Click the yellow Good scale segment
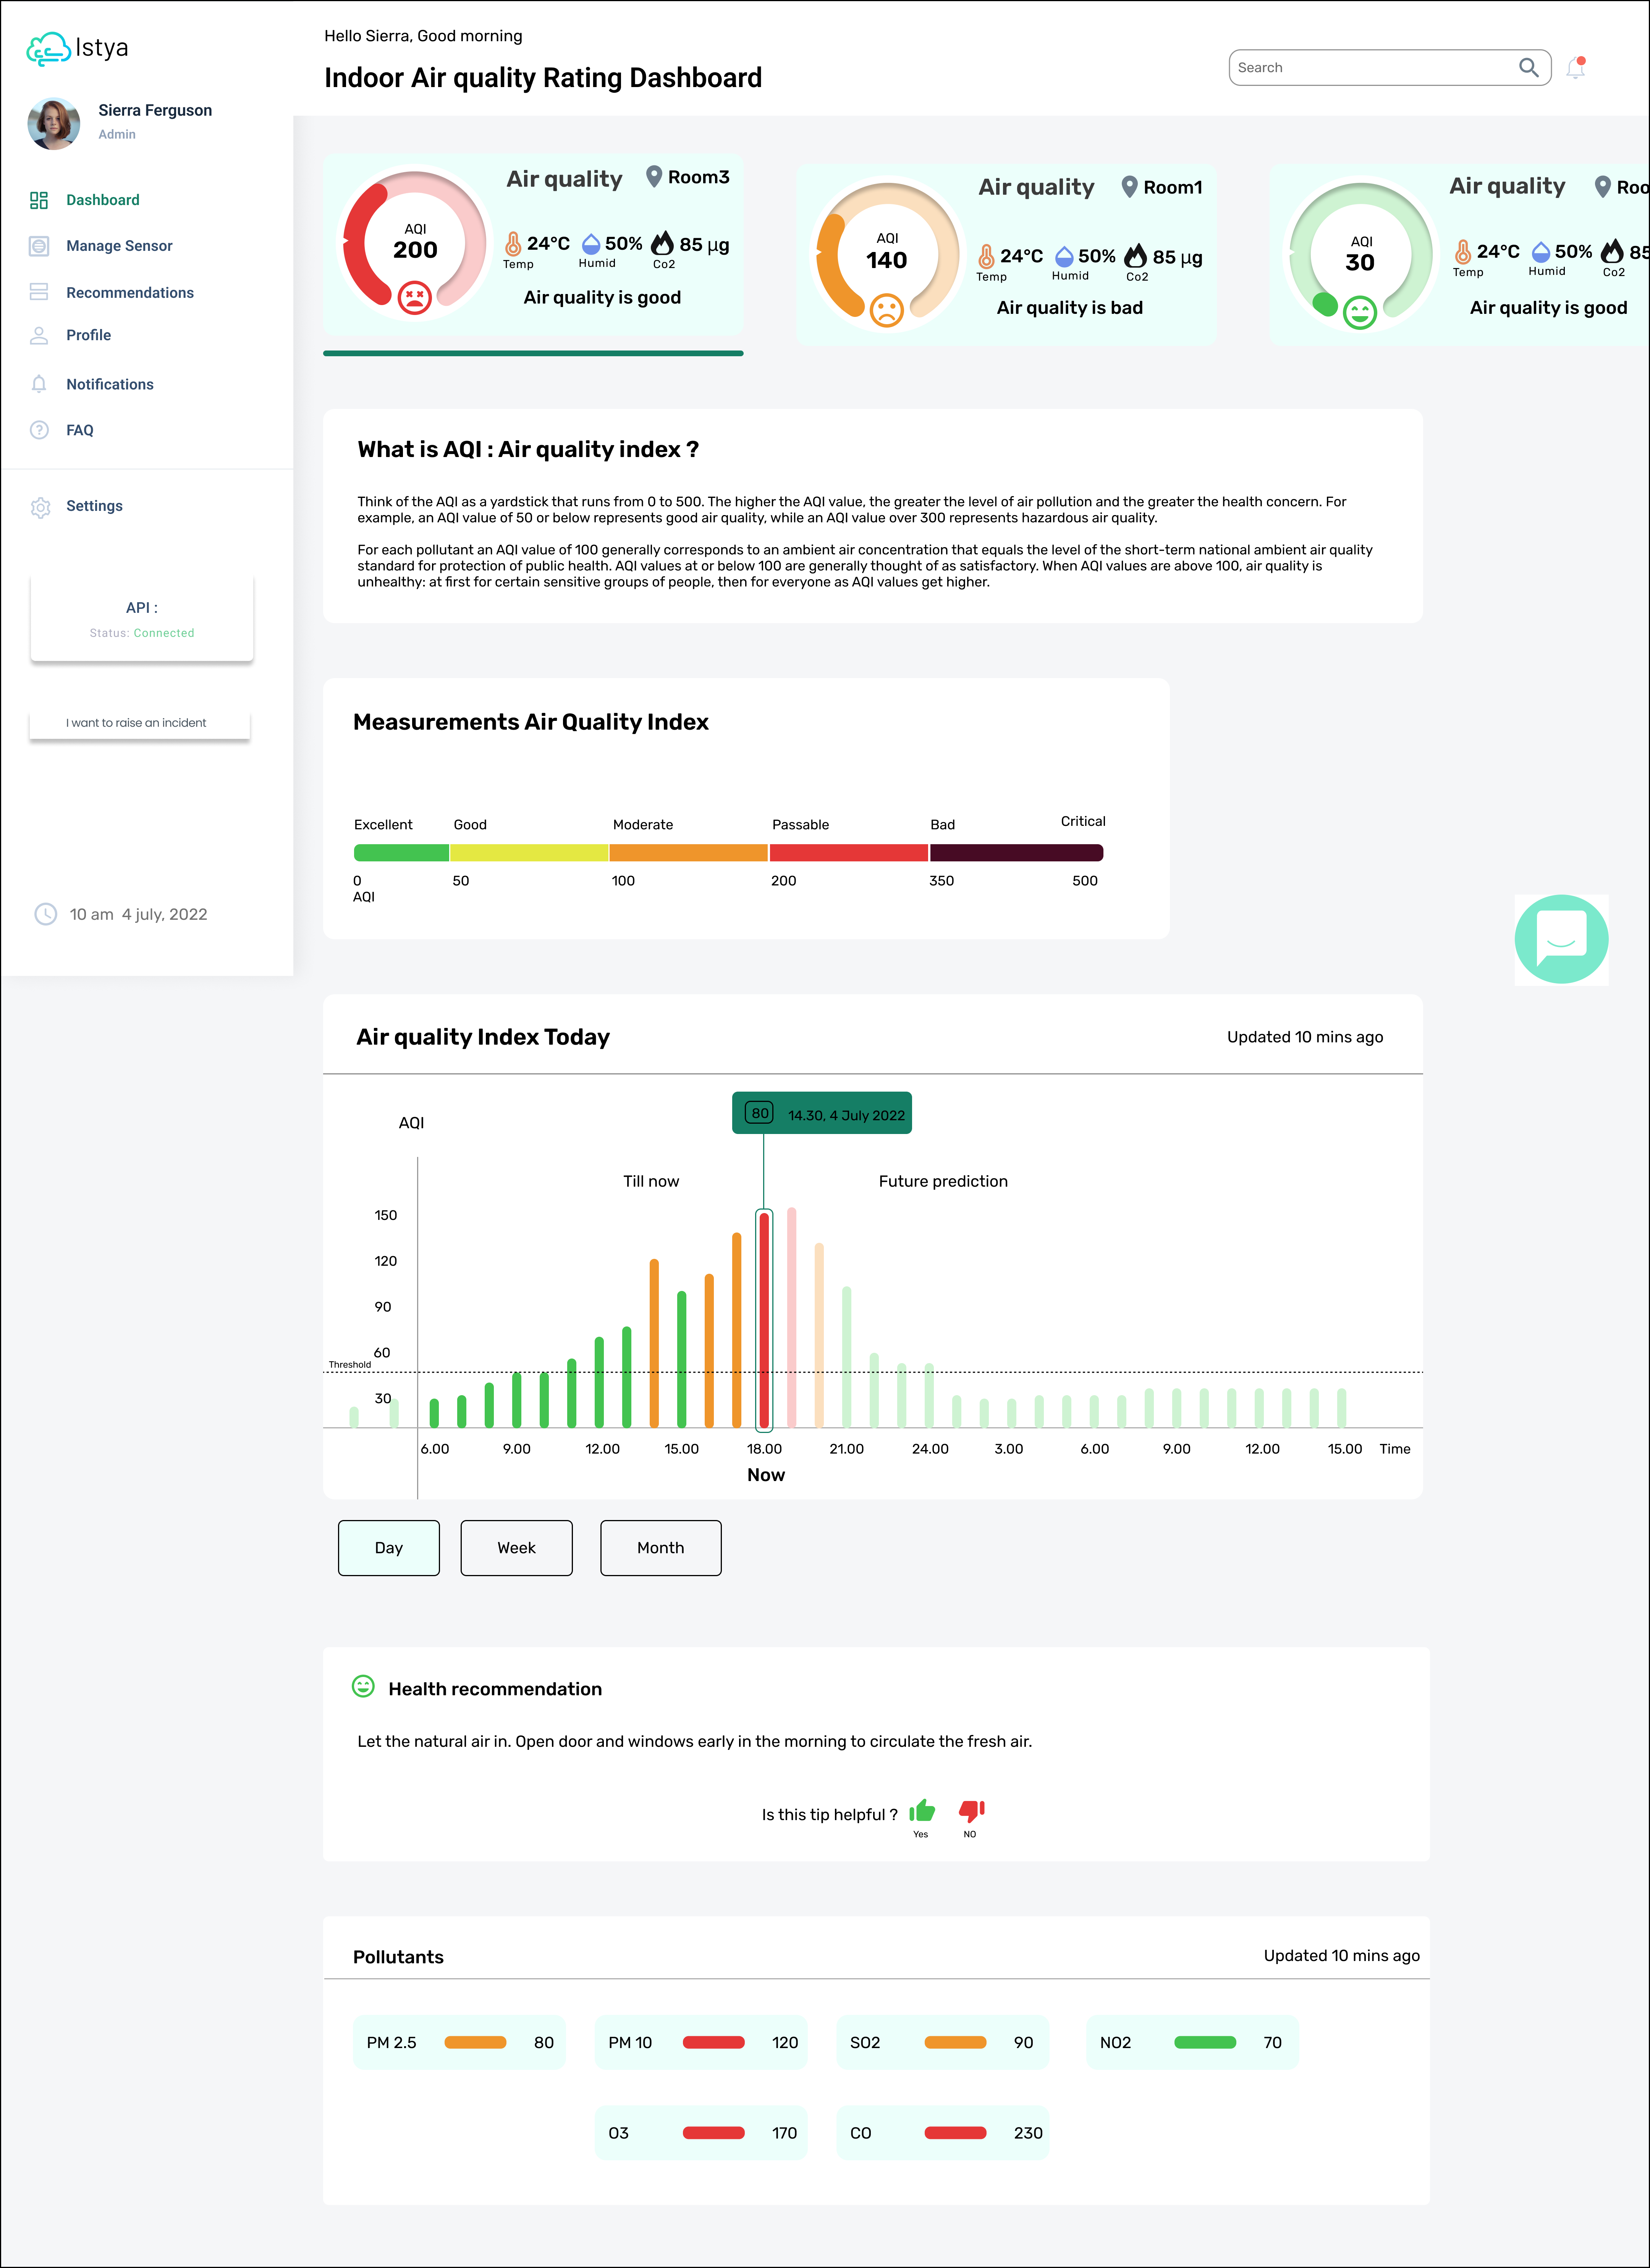 (529, 853)
